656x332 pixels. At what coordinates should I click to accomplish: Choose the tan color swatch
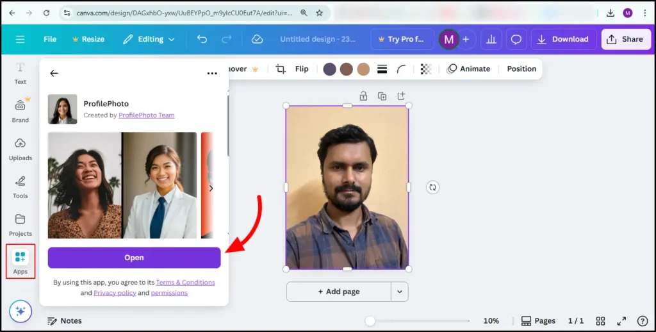tap(363, 69)
